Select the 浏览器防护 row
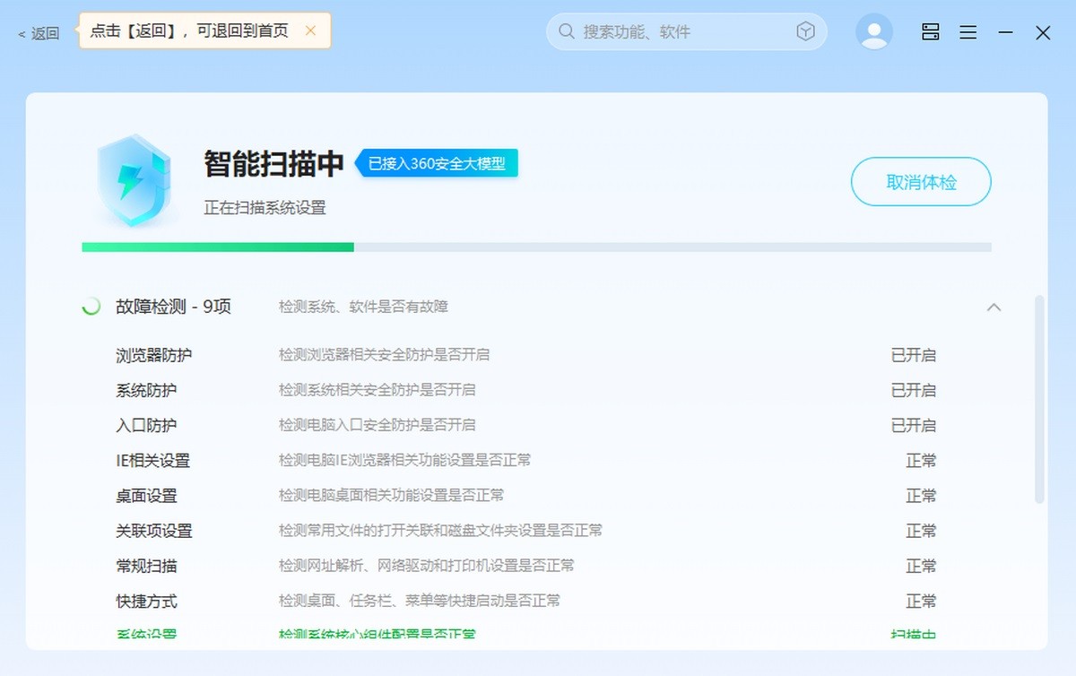 point(525,355)
